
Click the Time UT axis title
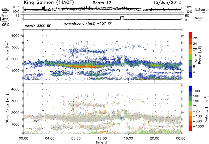coord(102,142)
